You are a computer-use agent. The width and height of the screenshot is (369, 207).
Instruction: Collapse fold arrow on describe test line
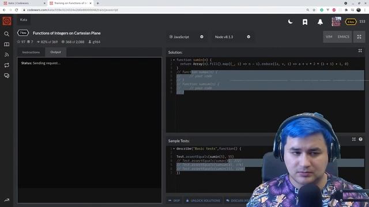pyautogui.click(x=174, y=148)
